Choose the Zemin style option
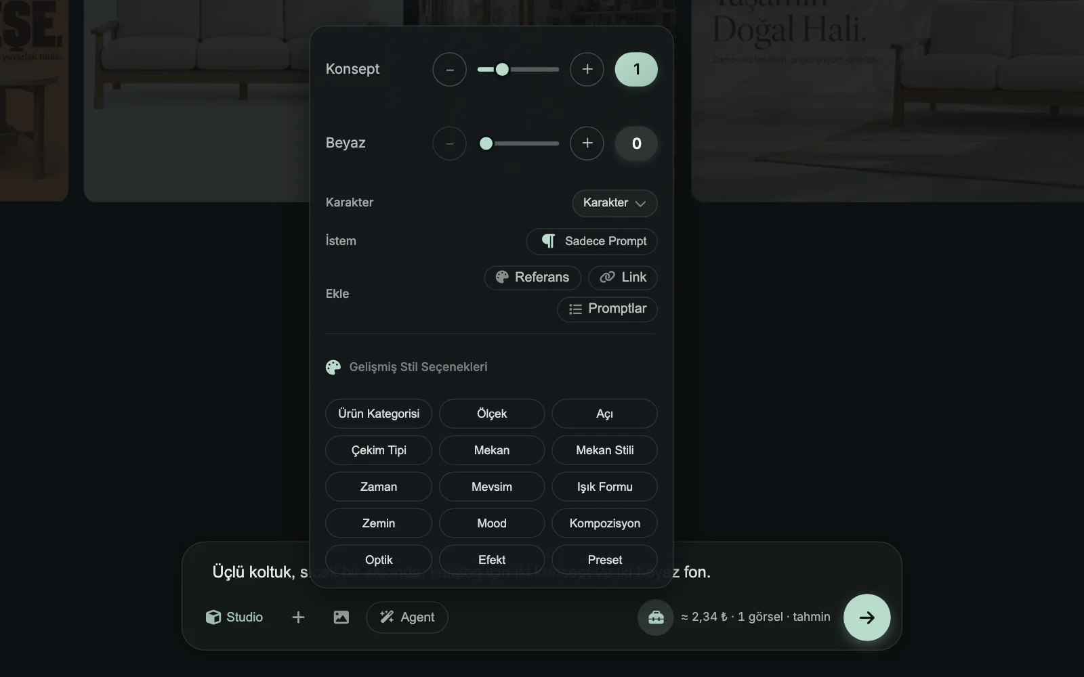 tap(379, 523)
